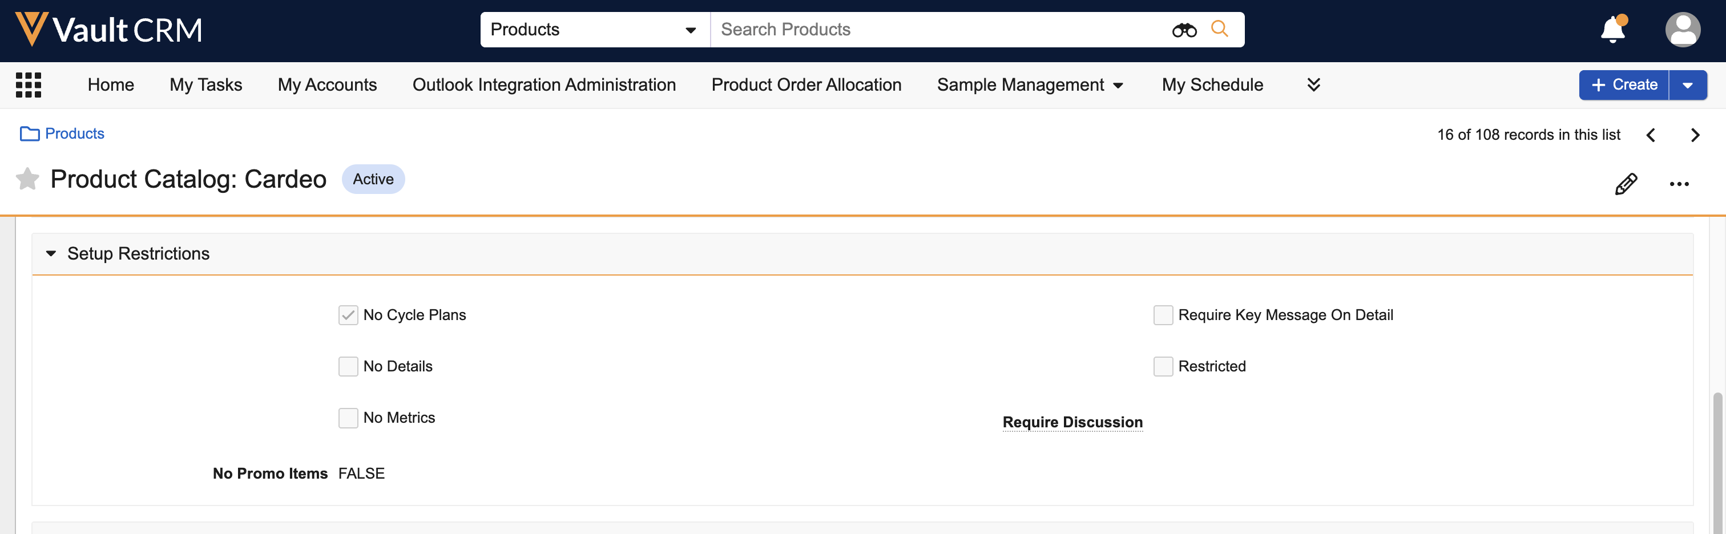
Task: Click the binoculars advanced search icon
Action: pyautogui.click(x=1184, y=30)
